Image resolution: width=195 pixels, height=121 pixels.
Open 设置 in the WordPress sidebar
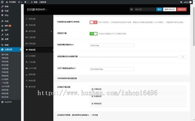click(x=10, y=39)
